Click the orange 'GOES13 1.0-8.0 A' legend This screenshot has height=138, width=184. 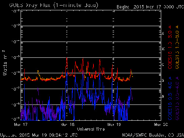(177, 47)
